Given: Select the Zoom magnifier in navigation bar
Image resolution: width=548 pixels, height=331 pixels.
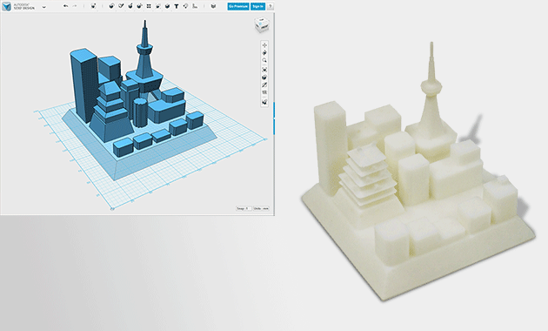Looking at the screenshot, I should (264, 60).
